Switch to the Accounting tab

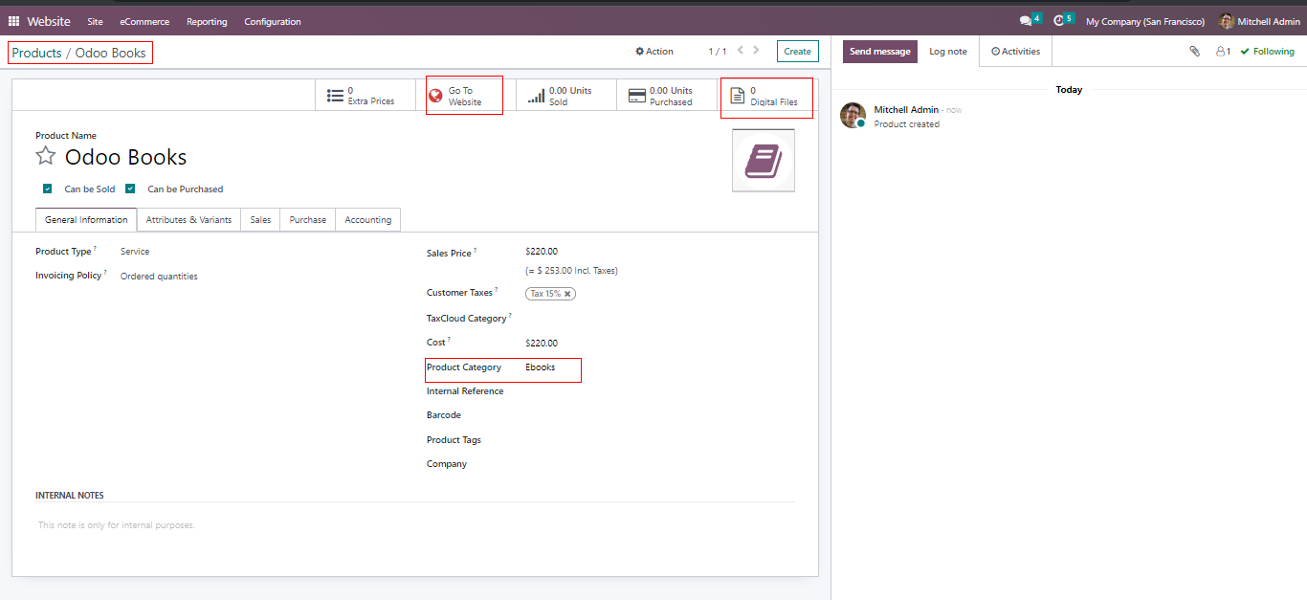pos(368,219)
